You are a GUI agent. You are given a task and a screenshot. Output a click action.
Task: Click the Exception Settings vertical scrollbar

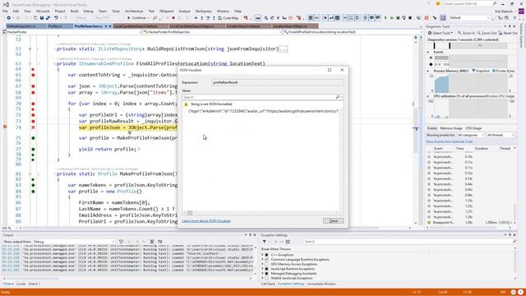click(x=515, y=263)
